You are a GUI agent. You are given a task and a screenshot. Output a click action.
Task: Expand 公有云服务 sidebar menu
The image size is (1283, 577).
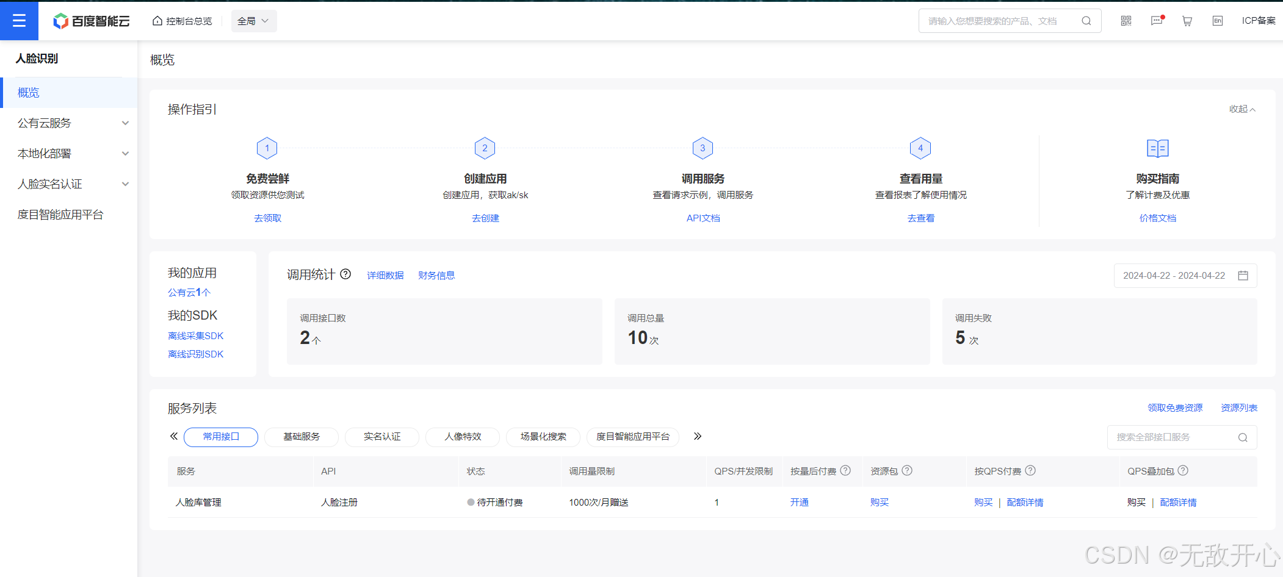click(x=68, y=123)
